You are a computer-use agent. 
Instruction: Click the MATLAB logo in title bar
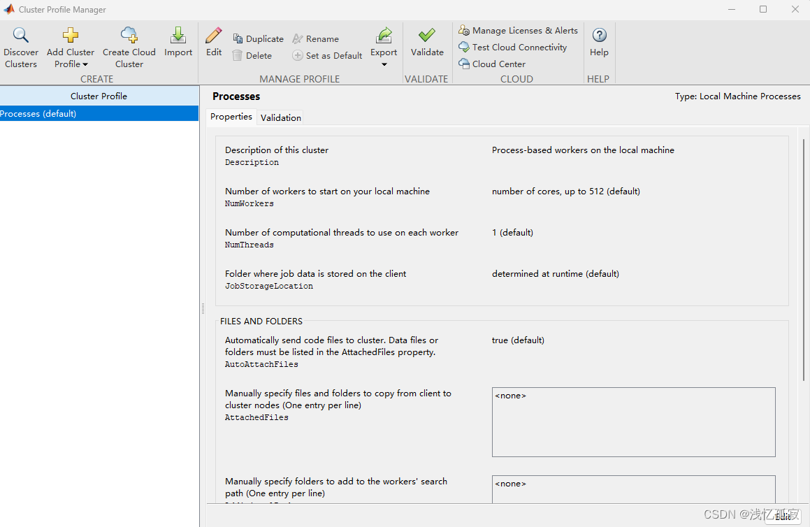(9, 9)
